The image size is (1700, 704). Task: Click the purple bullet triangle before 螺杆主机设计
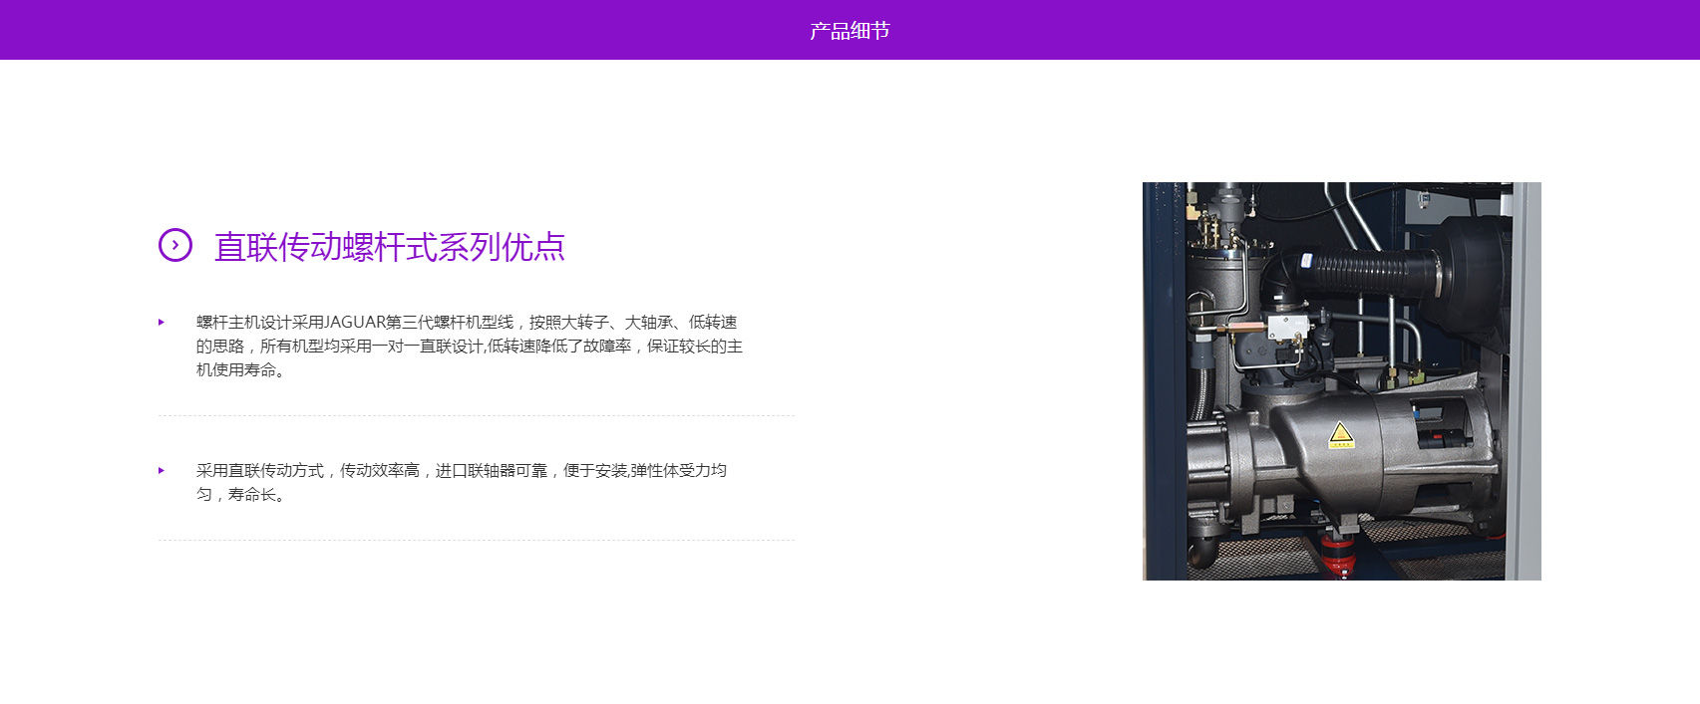pos(162,323)
